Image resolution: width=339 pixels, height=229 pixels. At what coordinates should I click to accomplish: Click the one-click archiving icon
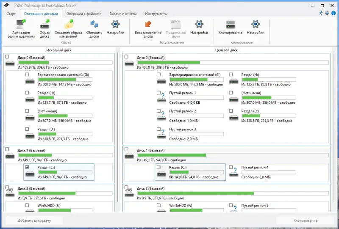point(21,24)
